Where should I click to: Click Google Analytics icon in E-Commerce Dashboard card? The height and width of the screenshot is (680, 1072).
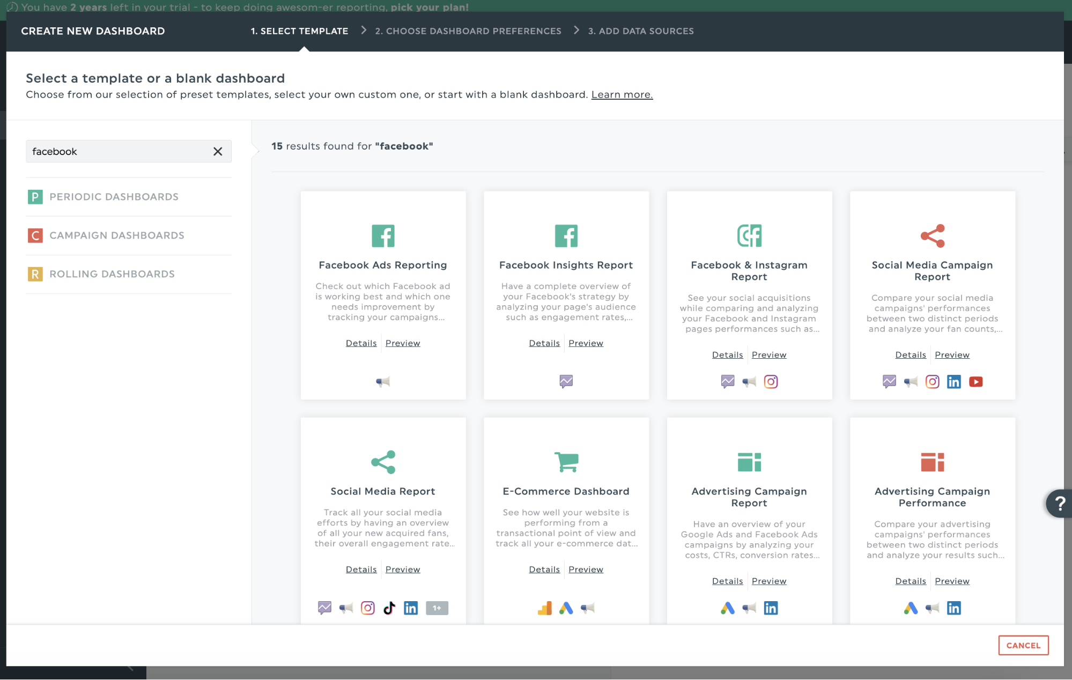click(545, 608)
